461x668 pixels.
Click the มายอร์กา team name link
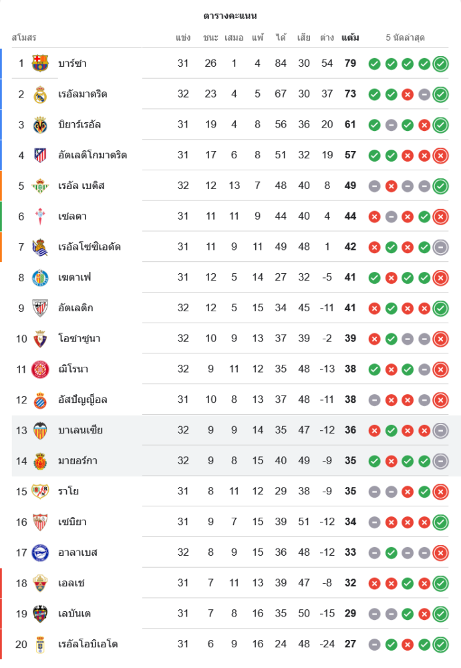pyautogui.click(x=78, y=461)
